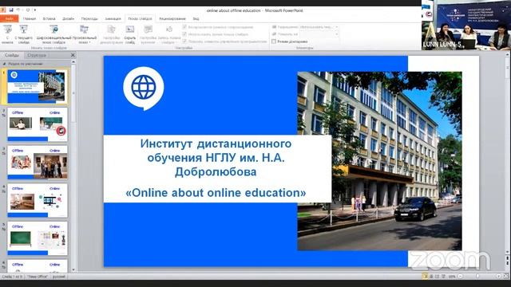Collapse the default section header
Screen dimensions: 511x287
[x=4, y=64]
